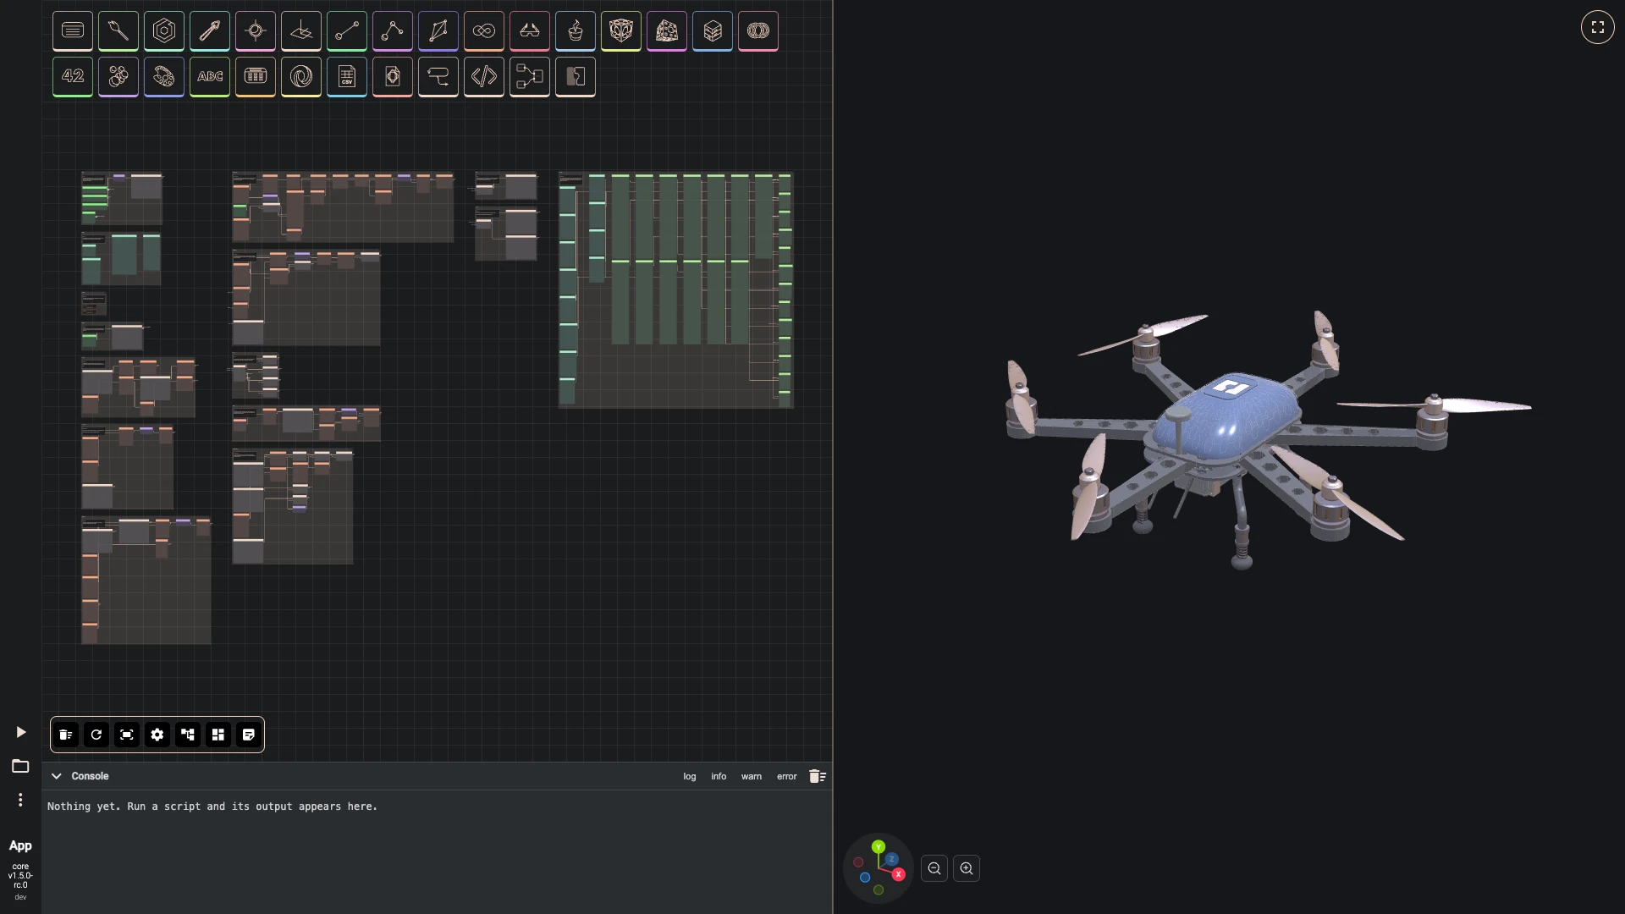Click the hierarchy tree layout button
The image size is (1625, 914).
(188, 735)
